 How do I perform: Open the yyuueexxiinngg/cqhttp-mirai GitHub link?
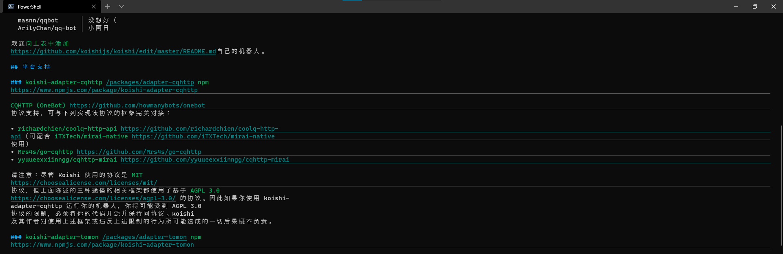205,160
